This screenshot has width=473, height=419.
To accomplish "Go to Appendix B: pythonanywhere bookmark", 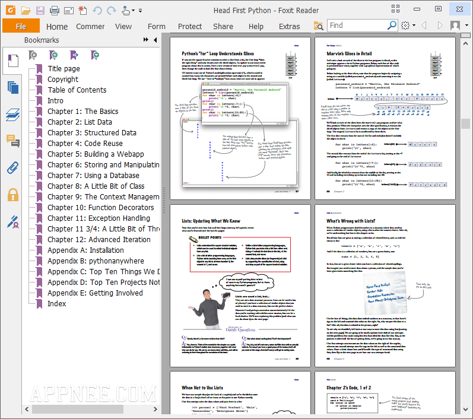I will click(96, 261).
